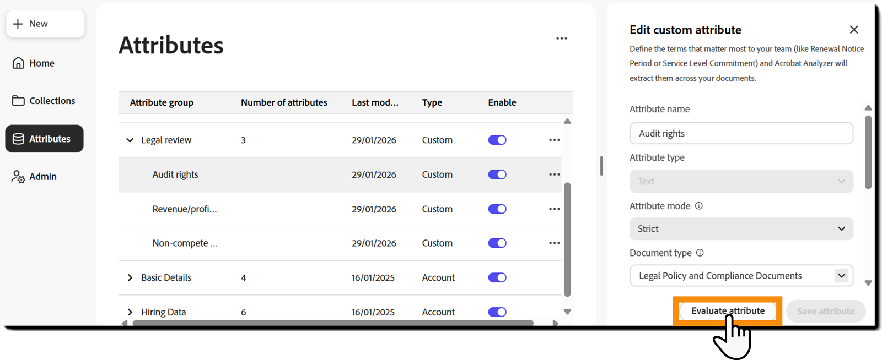Expand the Basic Details attribute group

click(x=130, y=278)
